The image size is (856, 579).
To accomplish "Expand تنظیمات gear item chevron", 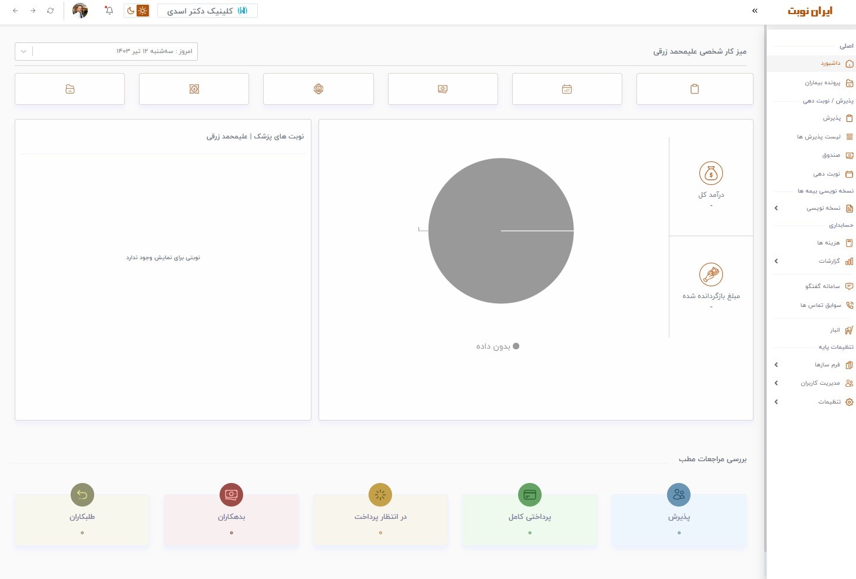I will coord(777,402).
